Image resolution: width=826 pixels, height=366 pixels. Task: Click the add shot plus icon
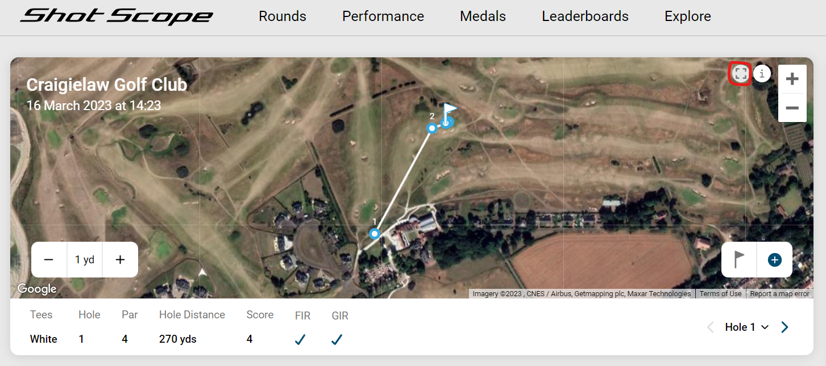(x=774, y=260)
